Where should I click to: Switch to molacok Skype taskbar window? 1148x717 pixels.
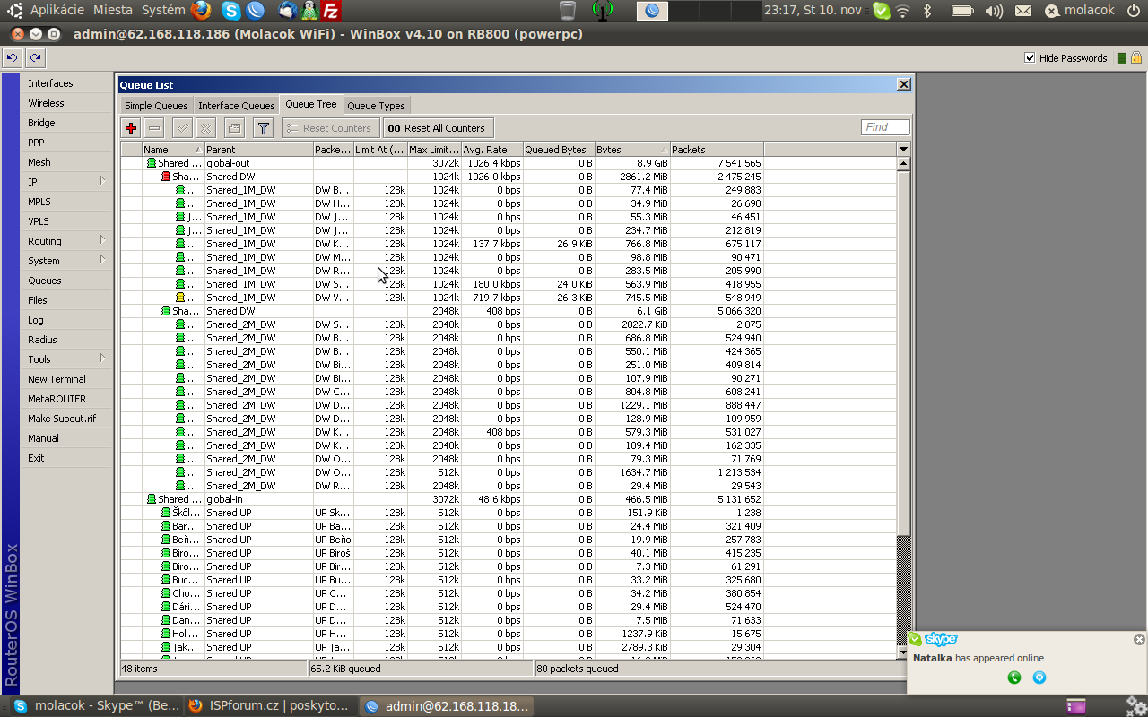97,706
